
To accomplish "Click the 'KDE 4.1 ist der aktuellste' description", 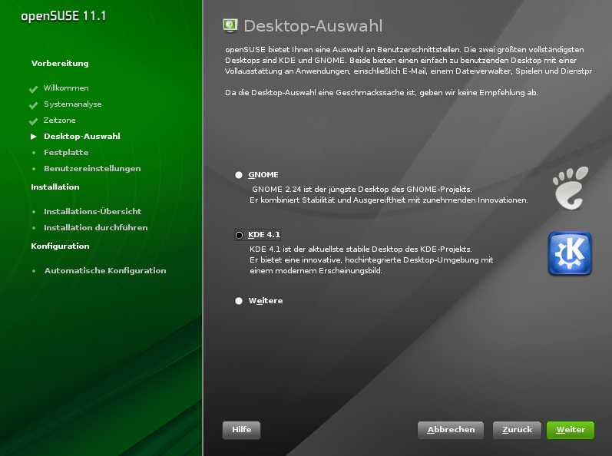I will point(371,259).
